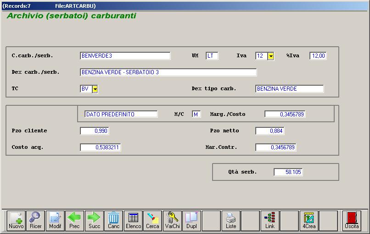
Task: Click the TC field BV
Action: [x=86, y=89]
